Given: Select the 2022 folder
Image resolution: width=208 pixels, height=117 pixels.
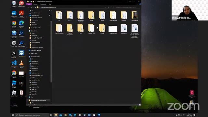Looking at the screenshot, I should point(70,16).
